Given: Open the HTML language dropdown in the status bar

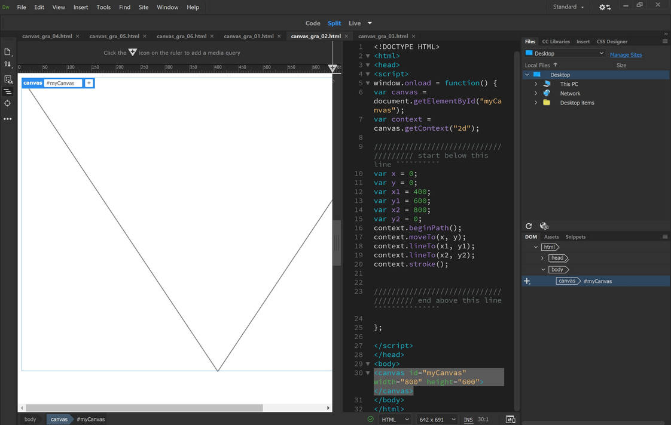Looking at the screenshot, I should (x=395, y=420).
